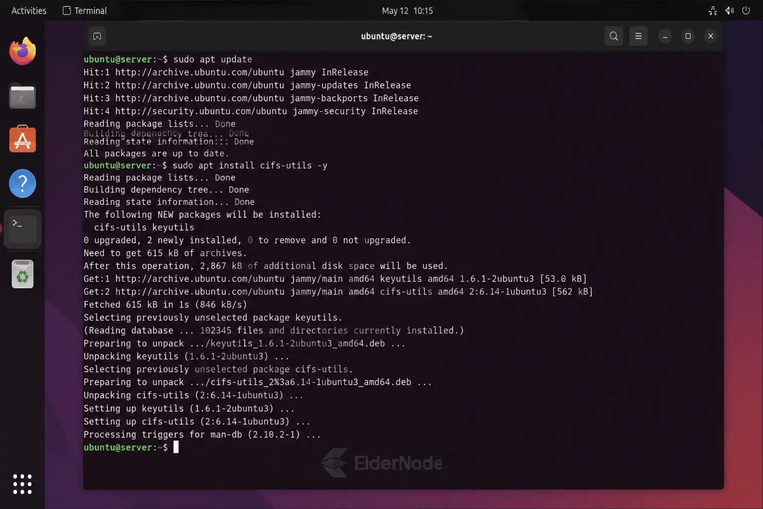763x509 pixels.
Task: Click 'The following NEW packages will be installed:' line
Action: coord(202,214)
